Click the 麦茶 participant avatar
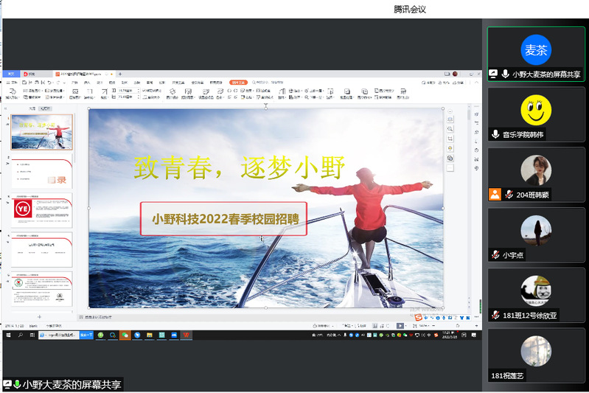This screenshot has width=589, height=393. pos(536,50)
